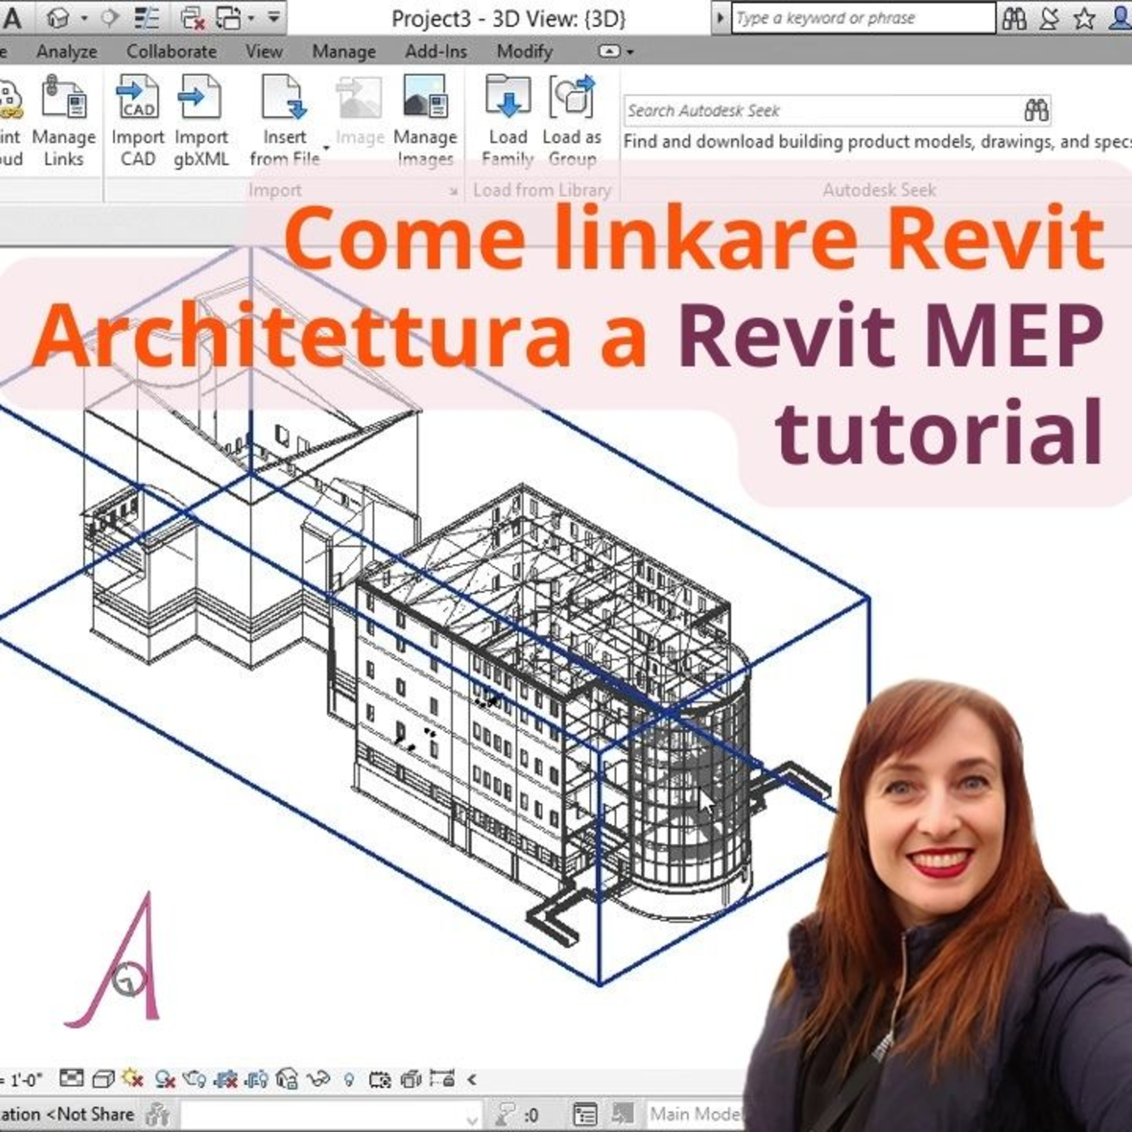Click the Temporary View Properties icon
Screen dimensions: 1132x1132
tap(380, 1079)
